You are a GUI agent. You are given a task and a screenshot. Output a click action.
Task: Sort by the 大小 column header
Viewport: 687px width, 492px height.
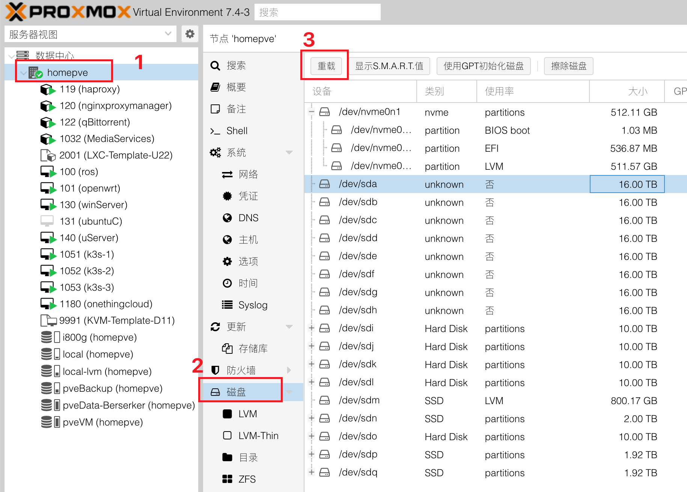click(x=626, y=91)
